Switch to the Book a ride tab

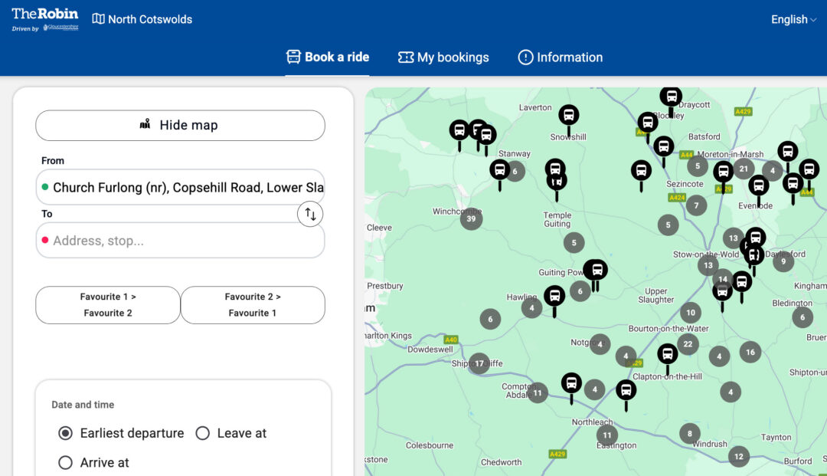coord(328,57)
